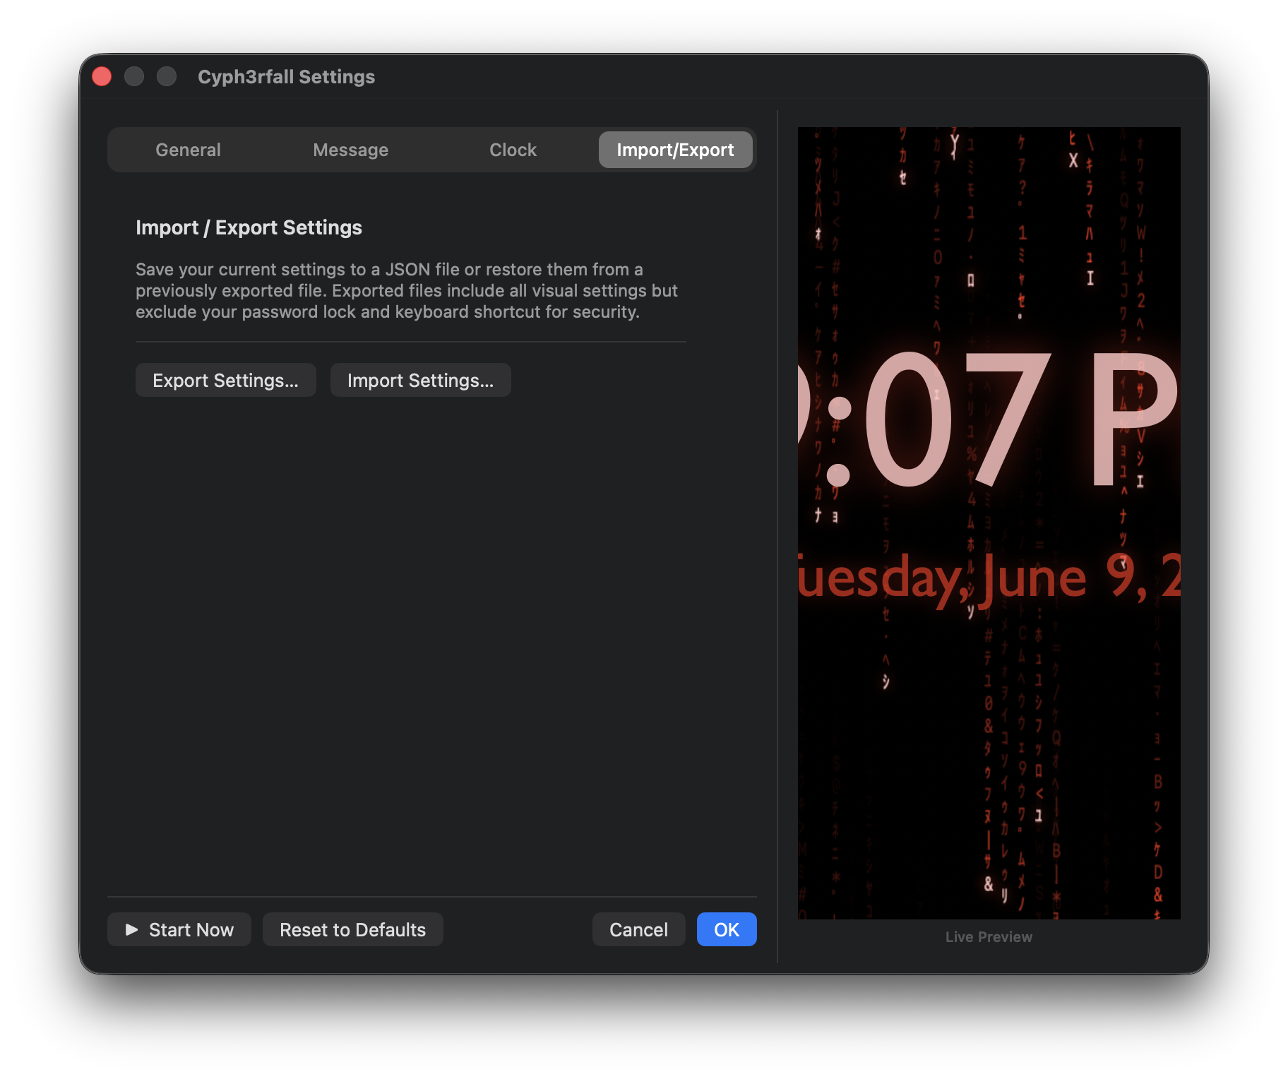Start the screensaver with Start Now

point(179,929)
